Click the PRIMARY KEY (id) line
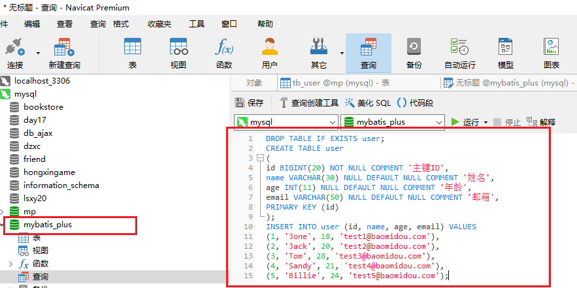 (x=302, y=207)
